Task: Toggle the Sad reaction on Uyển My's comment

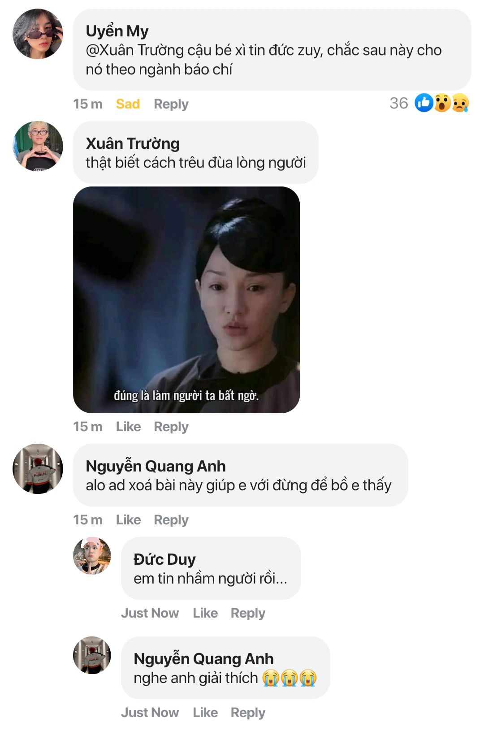Action: (x=128, y=104)
